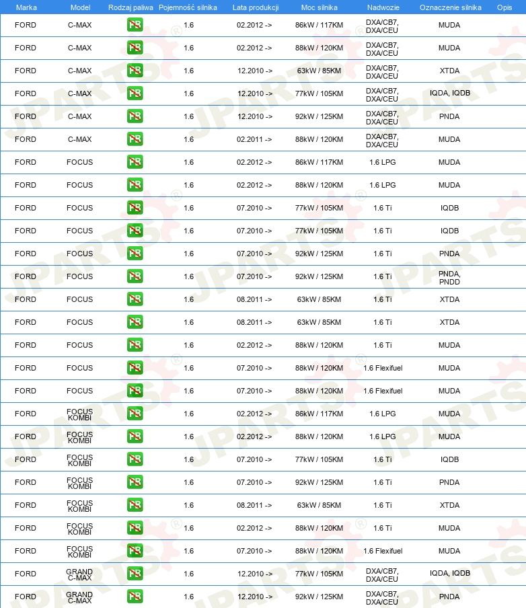Click '1.6 LPG' in FOCUS 86kW/117KM row (not KOMBI)

pos(383,162)
